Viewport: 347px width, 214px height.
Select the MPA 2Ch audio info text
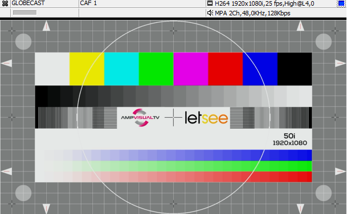point(252,13)
